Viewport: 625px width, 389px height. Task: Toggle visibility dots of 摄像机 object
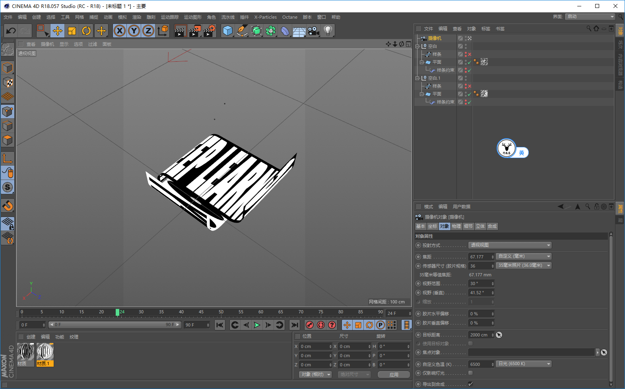point(466,38)
